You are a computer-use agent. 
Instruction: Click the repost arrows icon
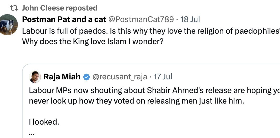click(x=14, y=8)
